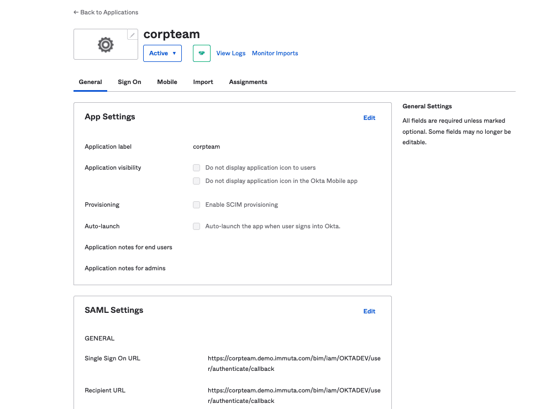The width and height of the screenshot is (535, 409).
Task: Click the Provisioning label
Action: click(102, 204)
